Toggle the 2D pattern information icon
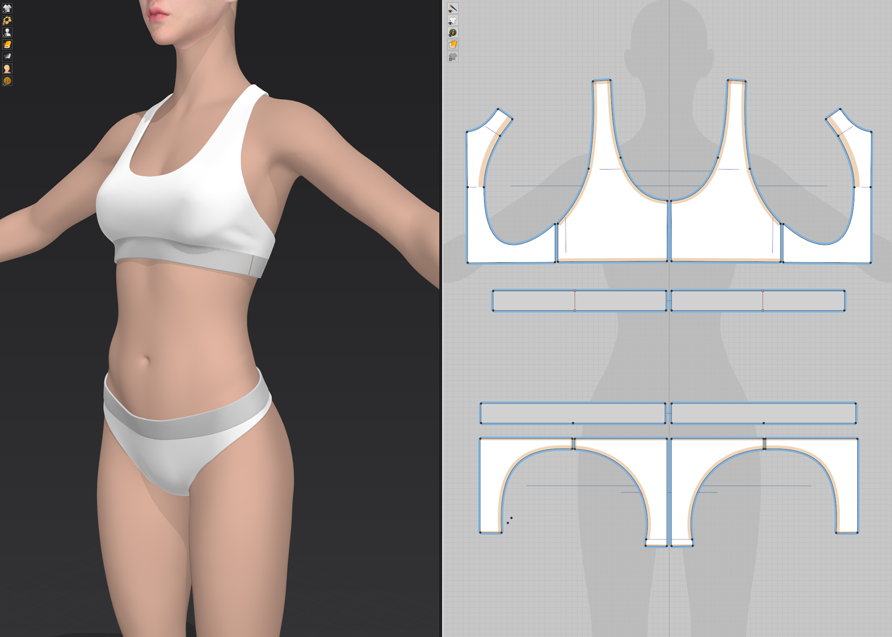892x637 pixels. 453,32
